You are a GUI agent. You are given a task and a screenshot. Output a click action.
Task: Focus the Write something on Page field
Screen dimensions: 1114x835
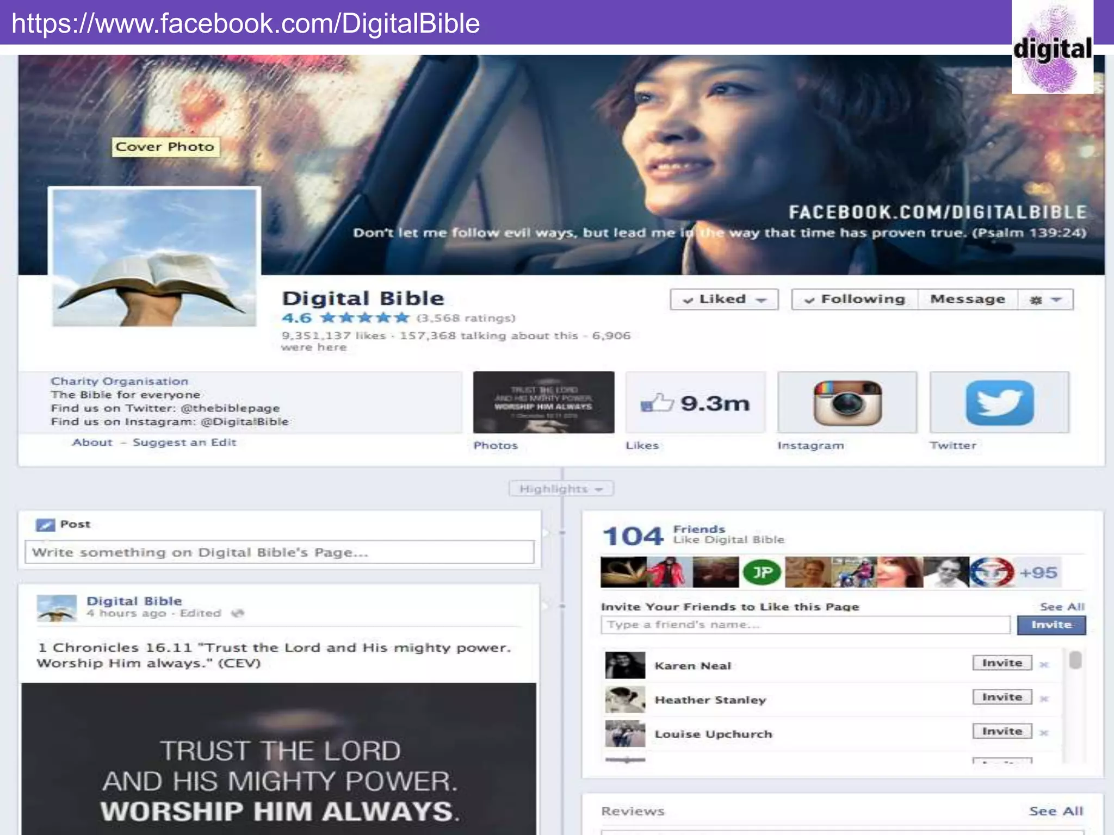280,552
